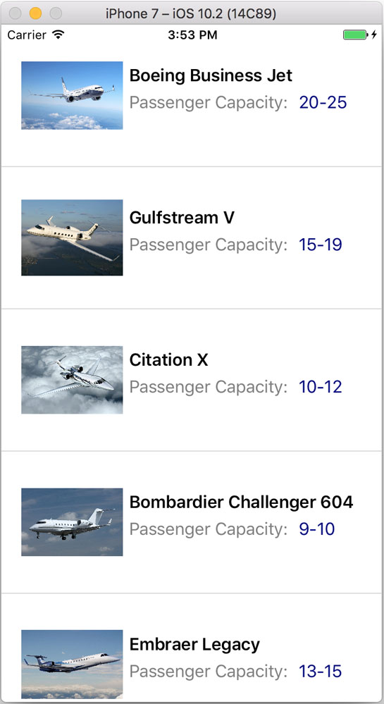384x704 pixels.
Task: Click the green battery icon
Action: tap(355, 35)
